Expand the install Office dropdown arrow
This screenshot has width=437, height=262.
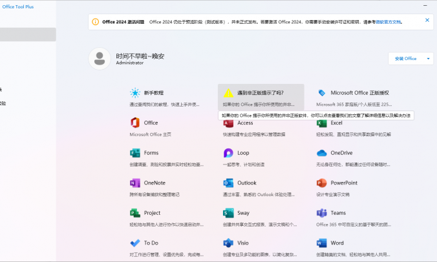[428, 59]
